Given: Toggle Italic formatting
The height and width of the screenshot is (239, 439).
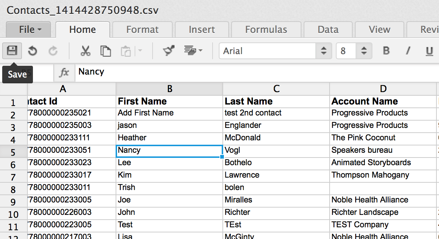Looking at the screenshot, I should pos(408,51).
